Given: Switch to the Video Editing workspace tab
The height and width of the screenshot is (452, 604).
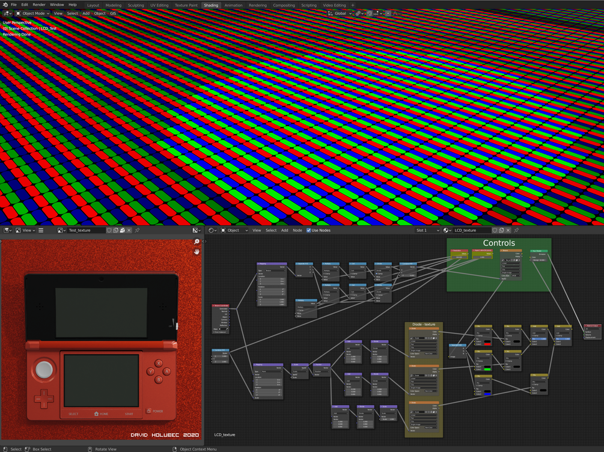Looking at the screenshot, I should pos(334,5).
